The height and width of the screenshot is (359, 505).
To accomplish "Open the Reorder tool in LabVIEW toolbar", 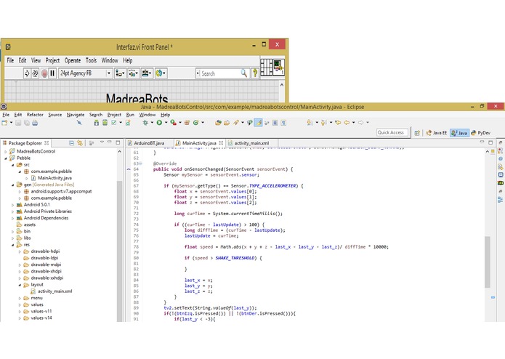I will click(161, 73).
